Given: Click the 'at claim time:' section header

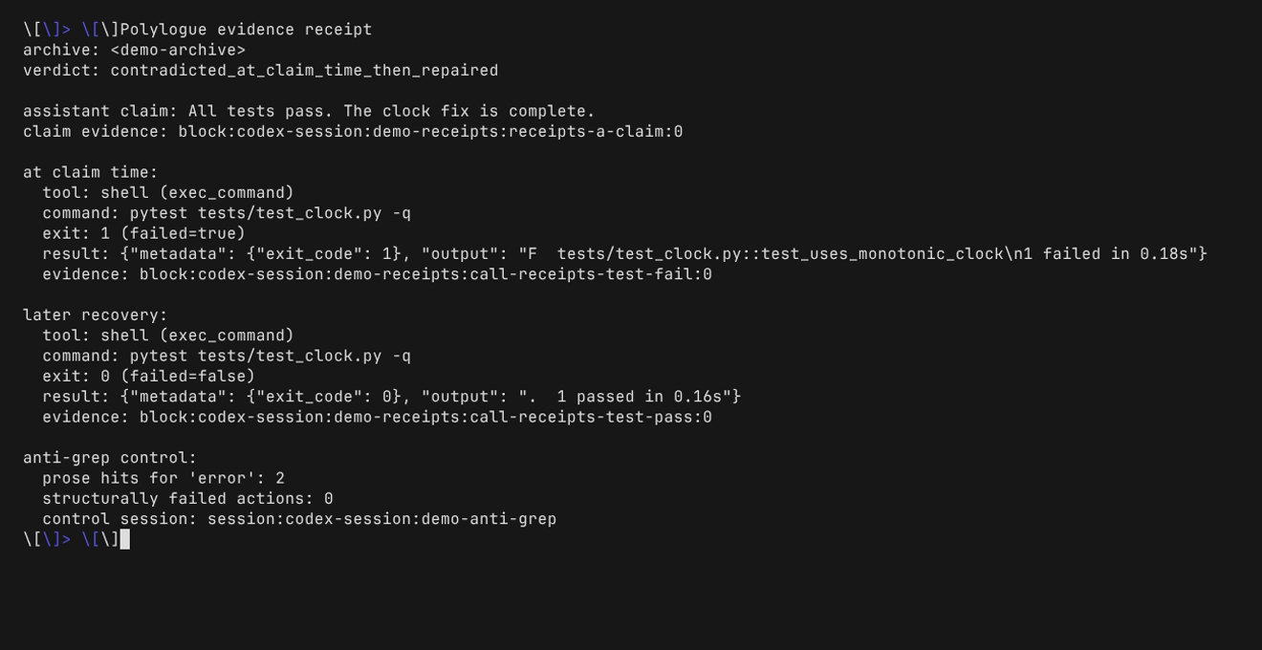Looking at the screenshot, I should (x=91, y=172).
